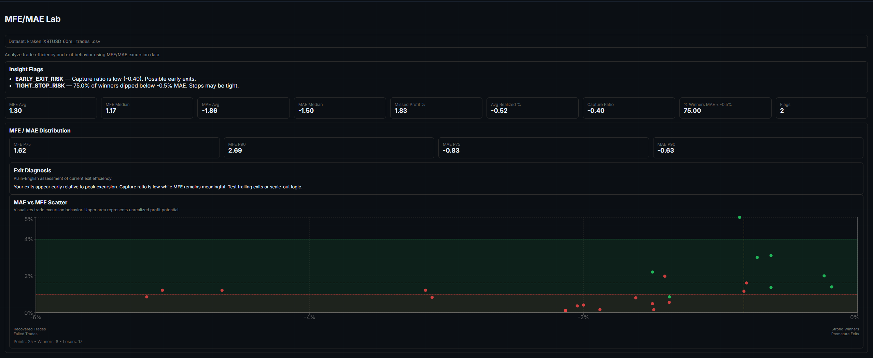Click the leftmost red scatter point

147,297
